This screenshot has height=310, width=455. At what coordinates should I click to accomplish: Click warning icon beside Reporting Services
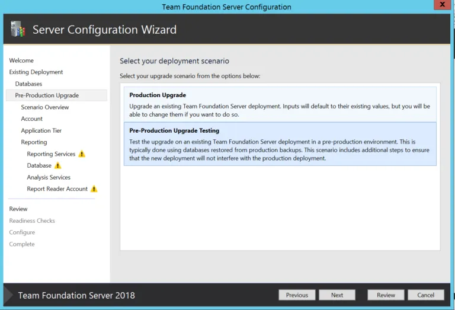coord(82,154)
